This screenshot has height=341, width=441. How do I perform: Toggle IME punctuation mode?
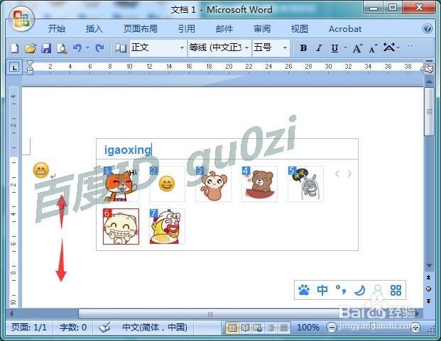click(x=341, y=290)
